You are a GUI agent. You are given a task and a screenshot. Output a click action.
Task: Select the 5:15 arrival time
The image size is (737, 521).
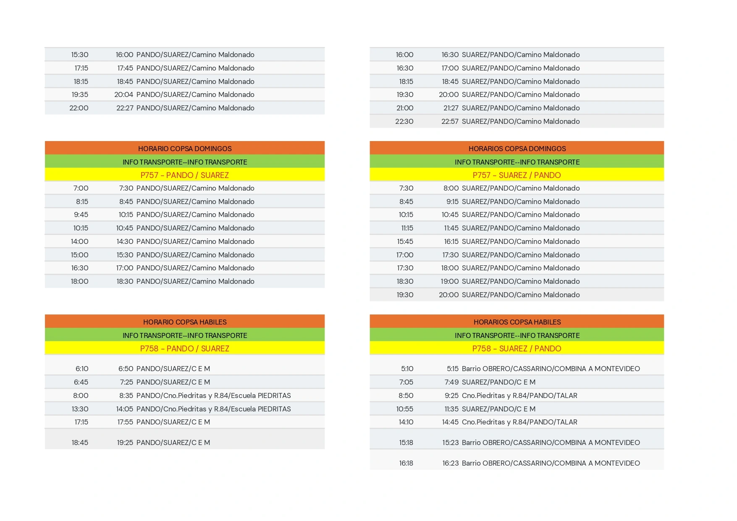453,369
